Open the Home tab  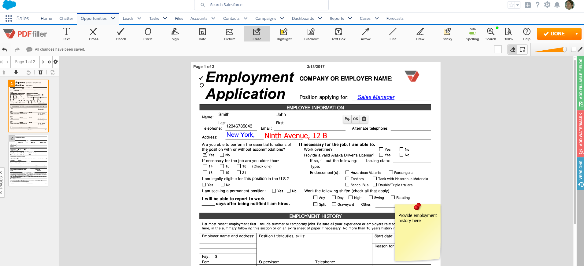[x=46, y=18]
